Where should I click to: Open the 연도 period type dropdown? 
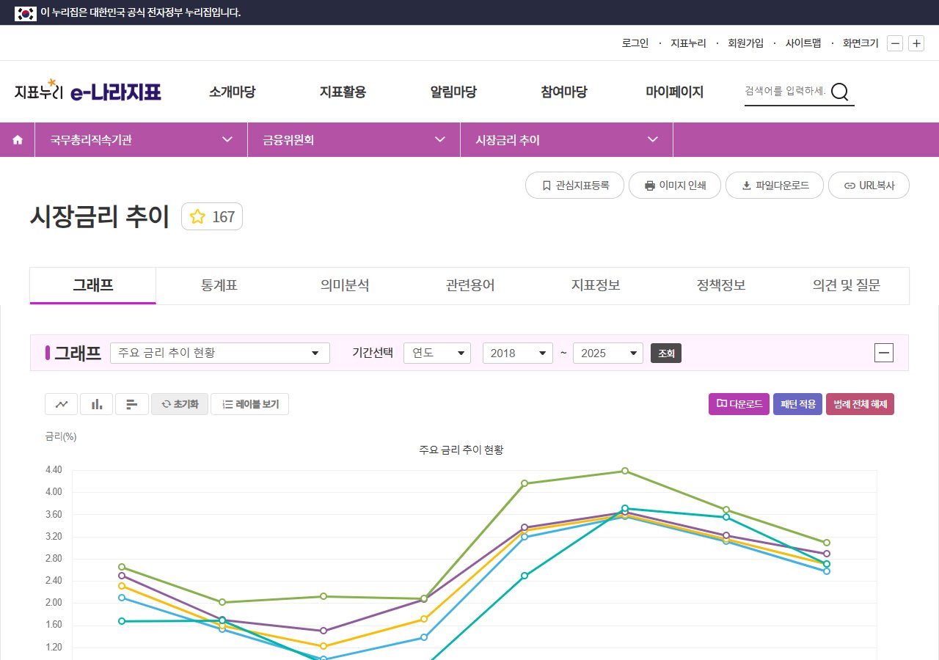point(437,353)
